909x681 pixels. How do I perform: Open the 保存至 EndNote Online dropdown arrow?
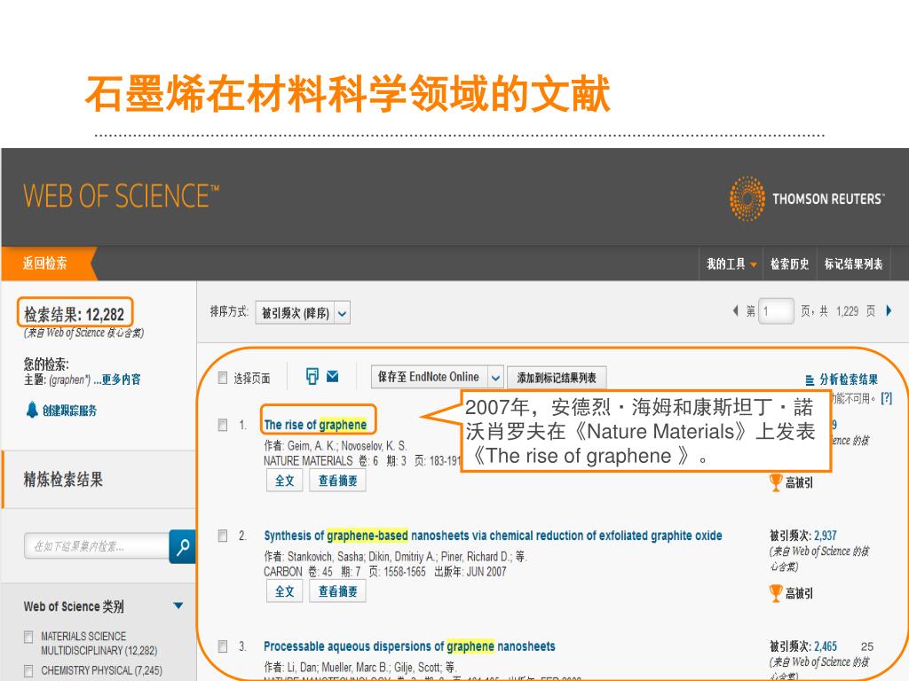(x=495, y=378)
